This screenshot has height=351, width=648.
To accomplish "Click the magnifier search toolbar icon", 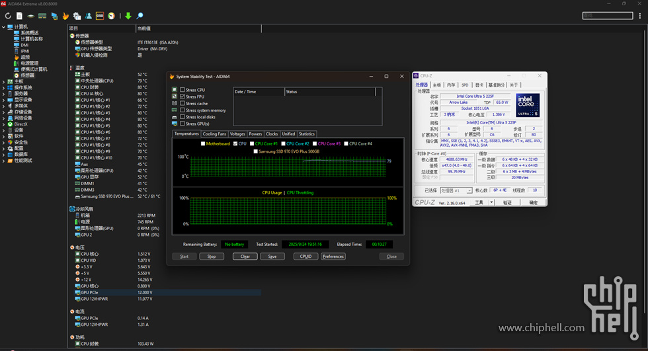I will pyautogui.click(x=140, y=16).
